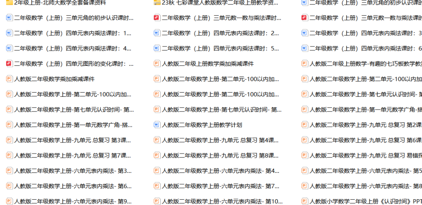This screenshot has height=205, width=422.
Task: Click red PDF icon beside 四单元图形的变化课时
Action: [x=9, y=64]
